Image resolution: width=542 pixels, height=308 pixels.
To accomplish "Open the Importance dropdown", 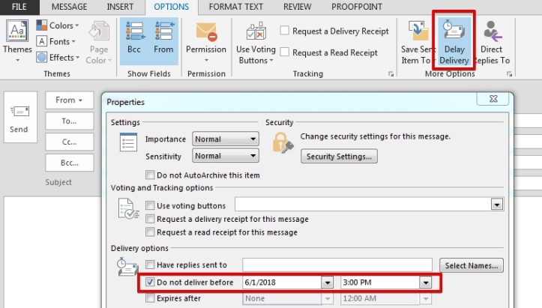I will (x=226, y=139).
